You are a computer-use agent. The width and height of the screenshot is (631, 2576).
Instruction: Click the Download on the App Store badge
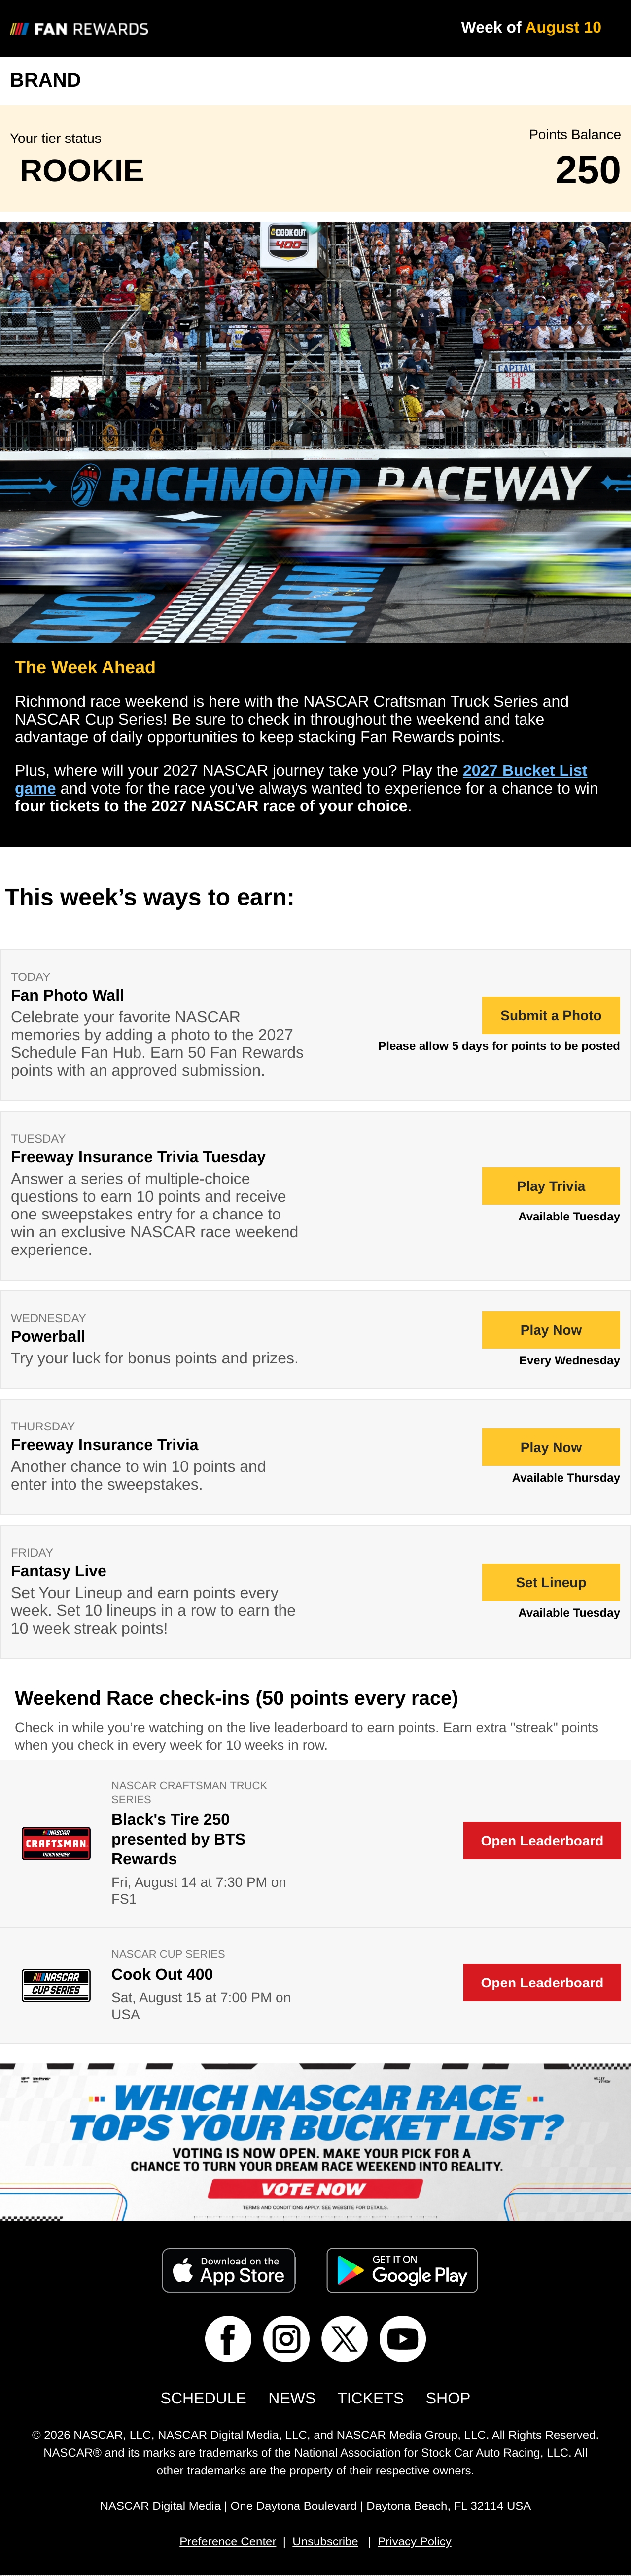(x=228, y=2270)
